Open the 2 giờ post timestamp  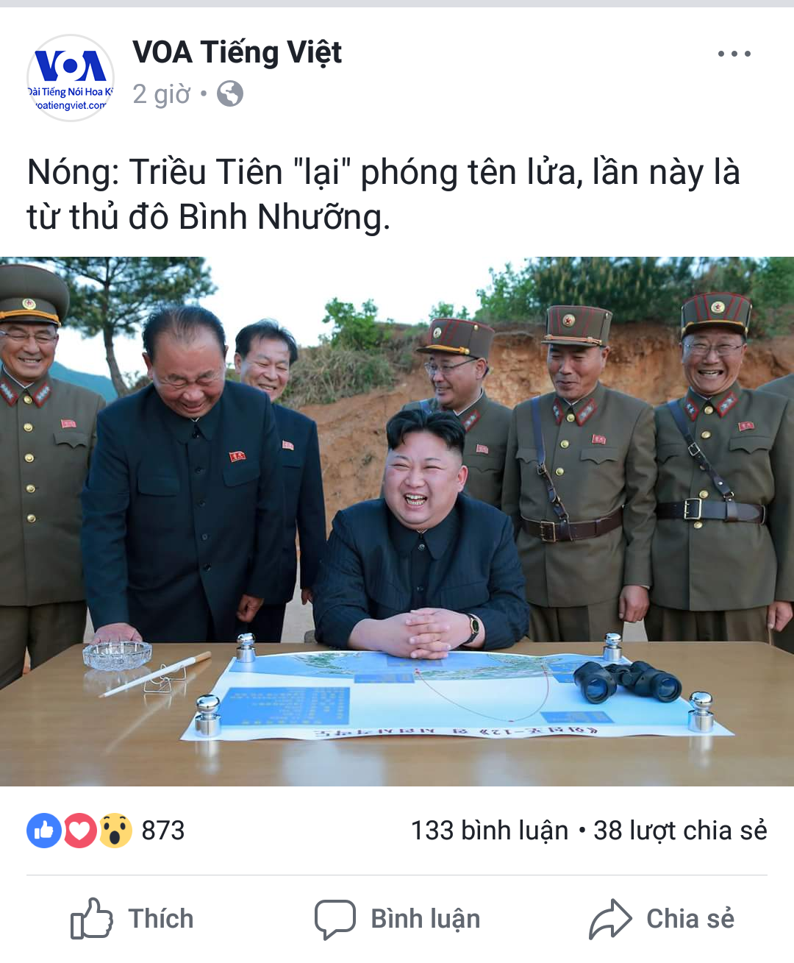click(x=161, y=94)
